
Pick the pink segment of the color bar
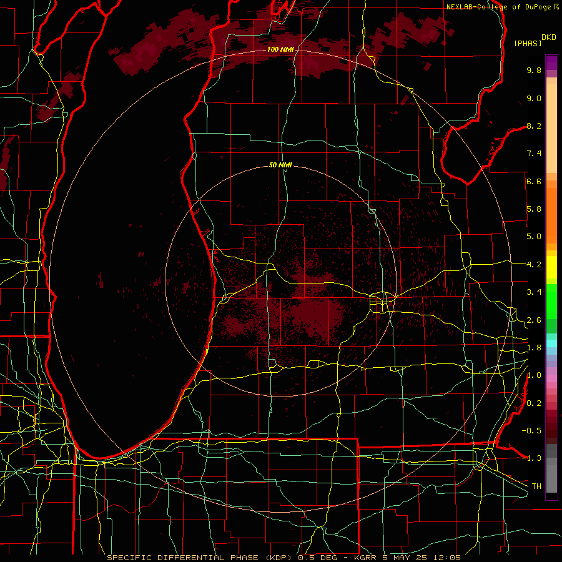coord(551,378)
